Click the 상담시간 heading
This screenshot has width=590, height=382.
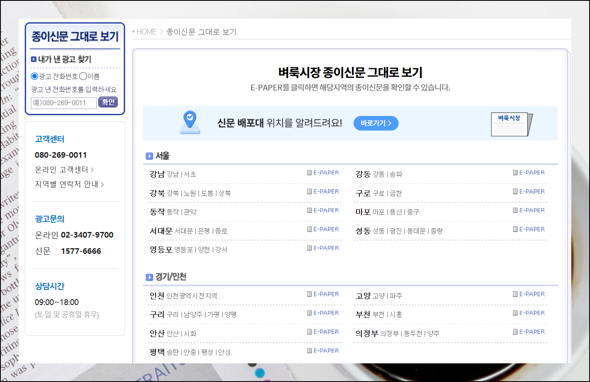(x=50, y=286)
